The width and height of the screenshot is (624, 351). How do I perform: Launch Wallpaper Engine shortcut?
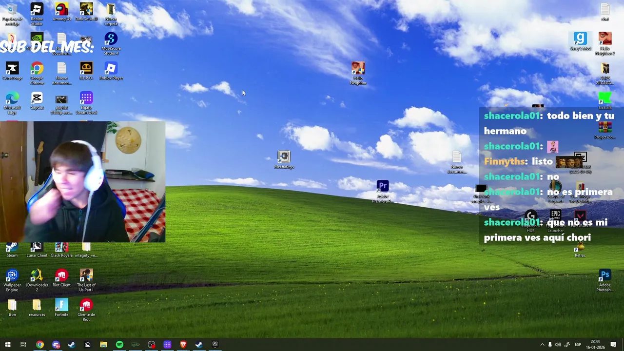(12, 280)
